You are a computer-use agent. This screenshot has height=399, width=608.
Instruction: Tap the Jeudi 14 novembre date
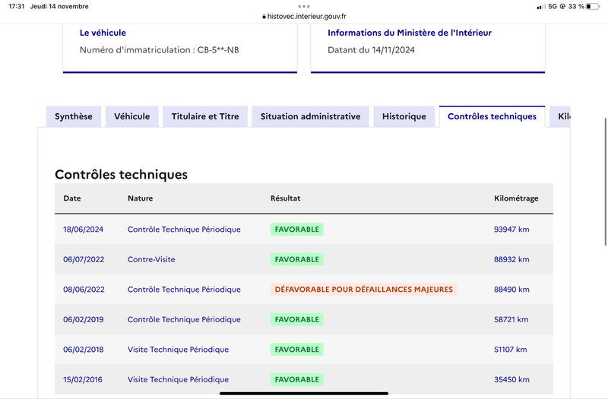[x=59, y=6]
